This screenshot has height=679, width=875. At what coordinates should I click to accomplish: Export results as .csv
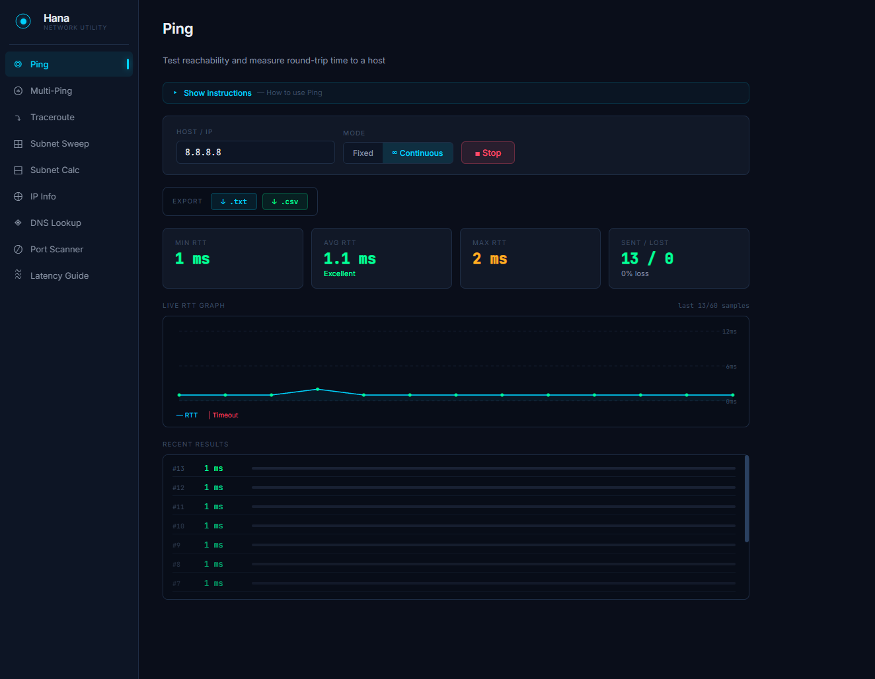pyautogui.click(x=285, y=201)
